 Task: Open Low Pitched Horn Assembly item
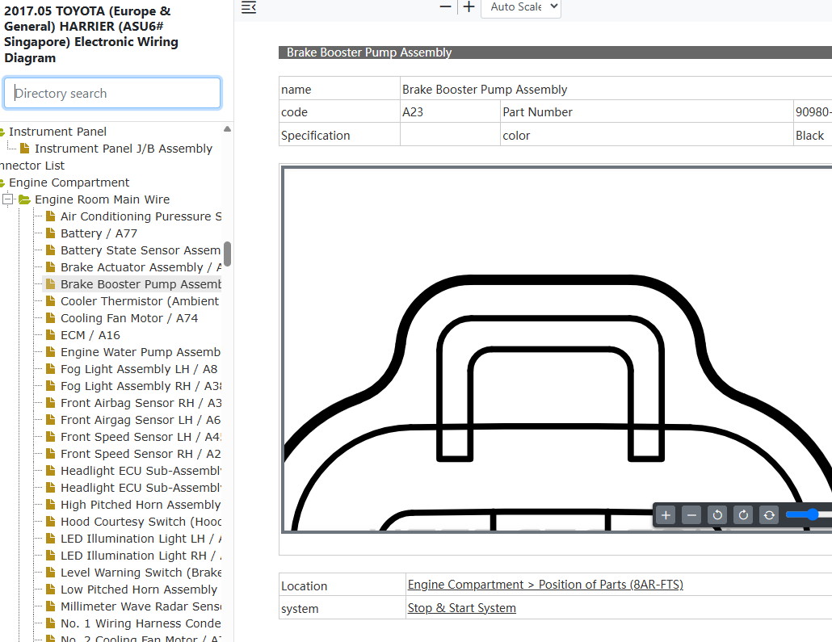coord(139,590)
